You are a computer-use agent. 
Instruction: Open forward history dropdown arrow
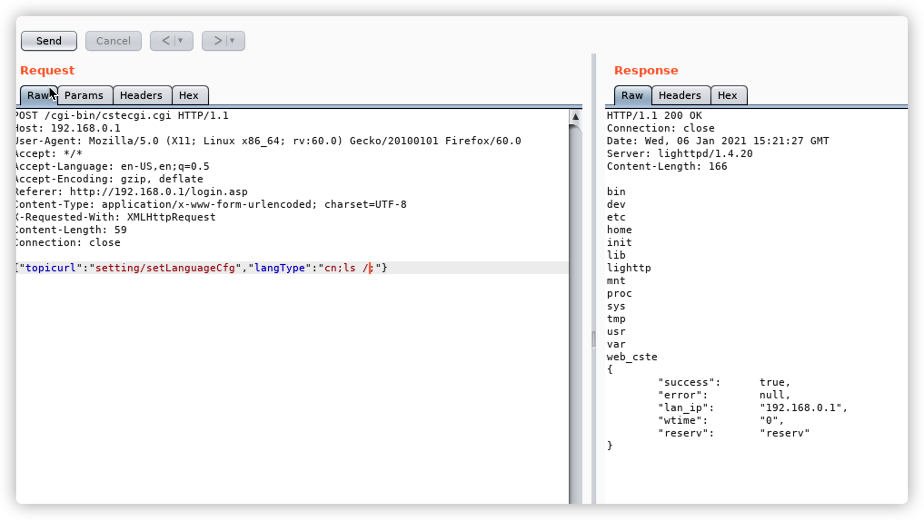(233, 41)
